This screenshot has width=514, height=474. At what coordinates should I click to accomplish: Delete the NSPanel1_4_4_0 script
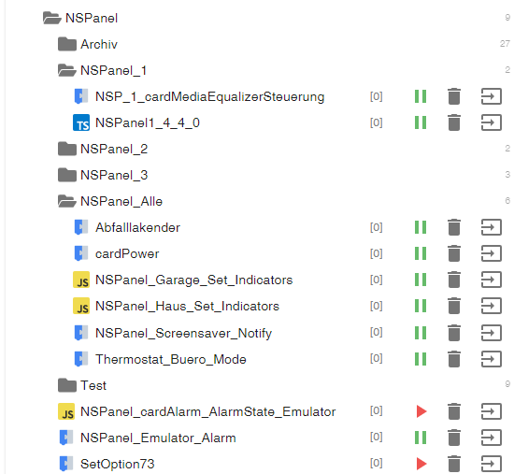(x=454, y=122)
